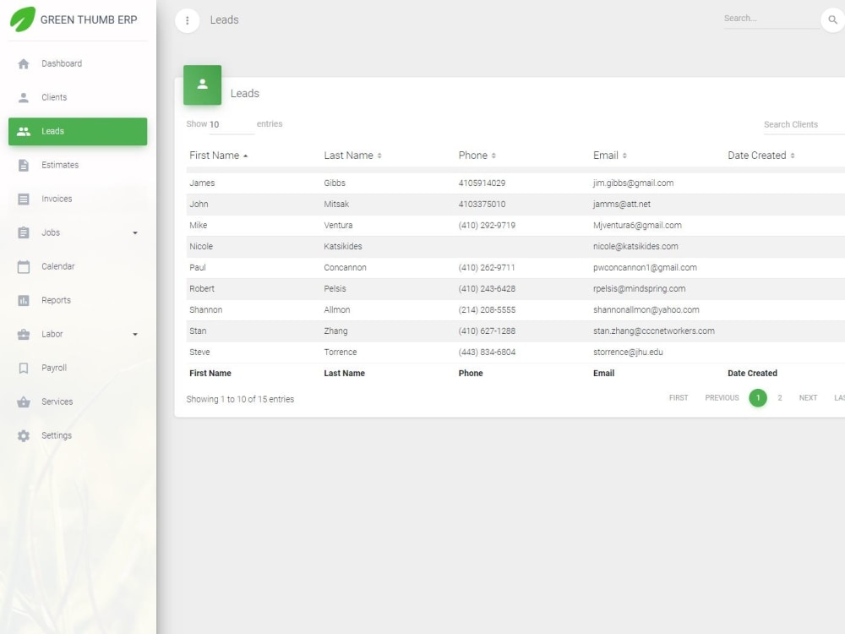
Task: Click the green Leads panel header icon
Action: [202, 85]
